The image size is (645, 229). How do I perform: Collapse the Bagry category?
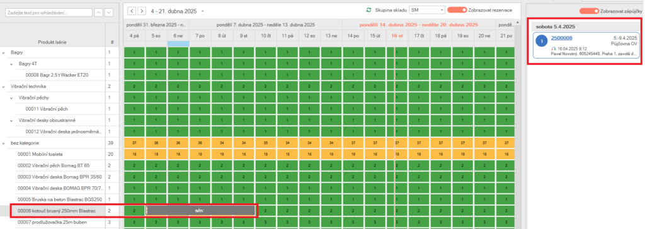(x=4, y=53)
